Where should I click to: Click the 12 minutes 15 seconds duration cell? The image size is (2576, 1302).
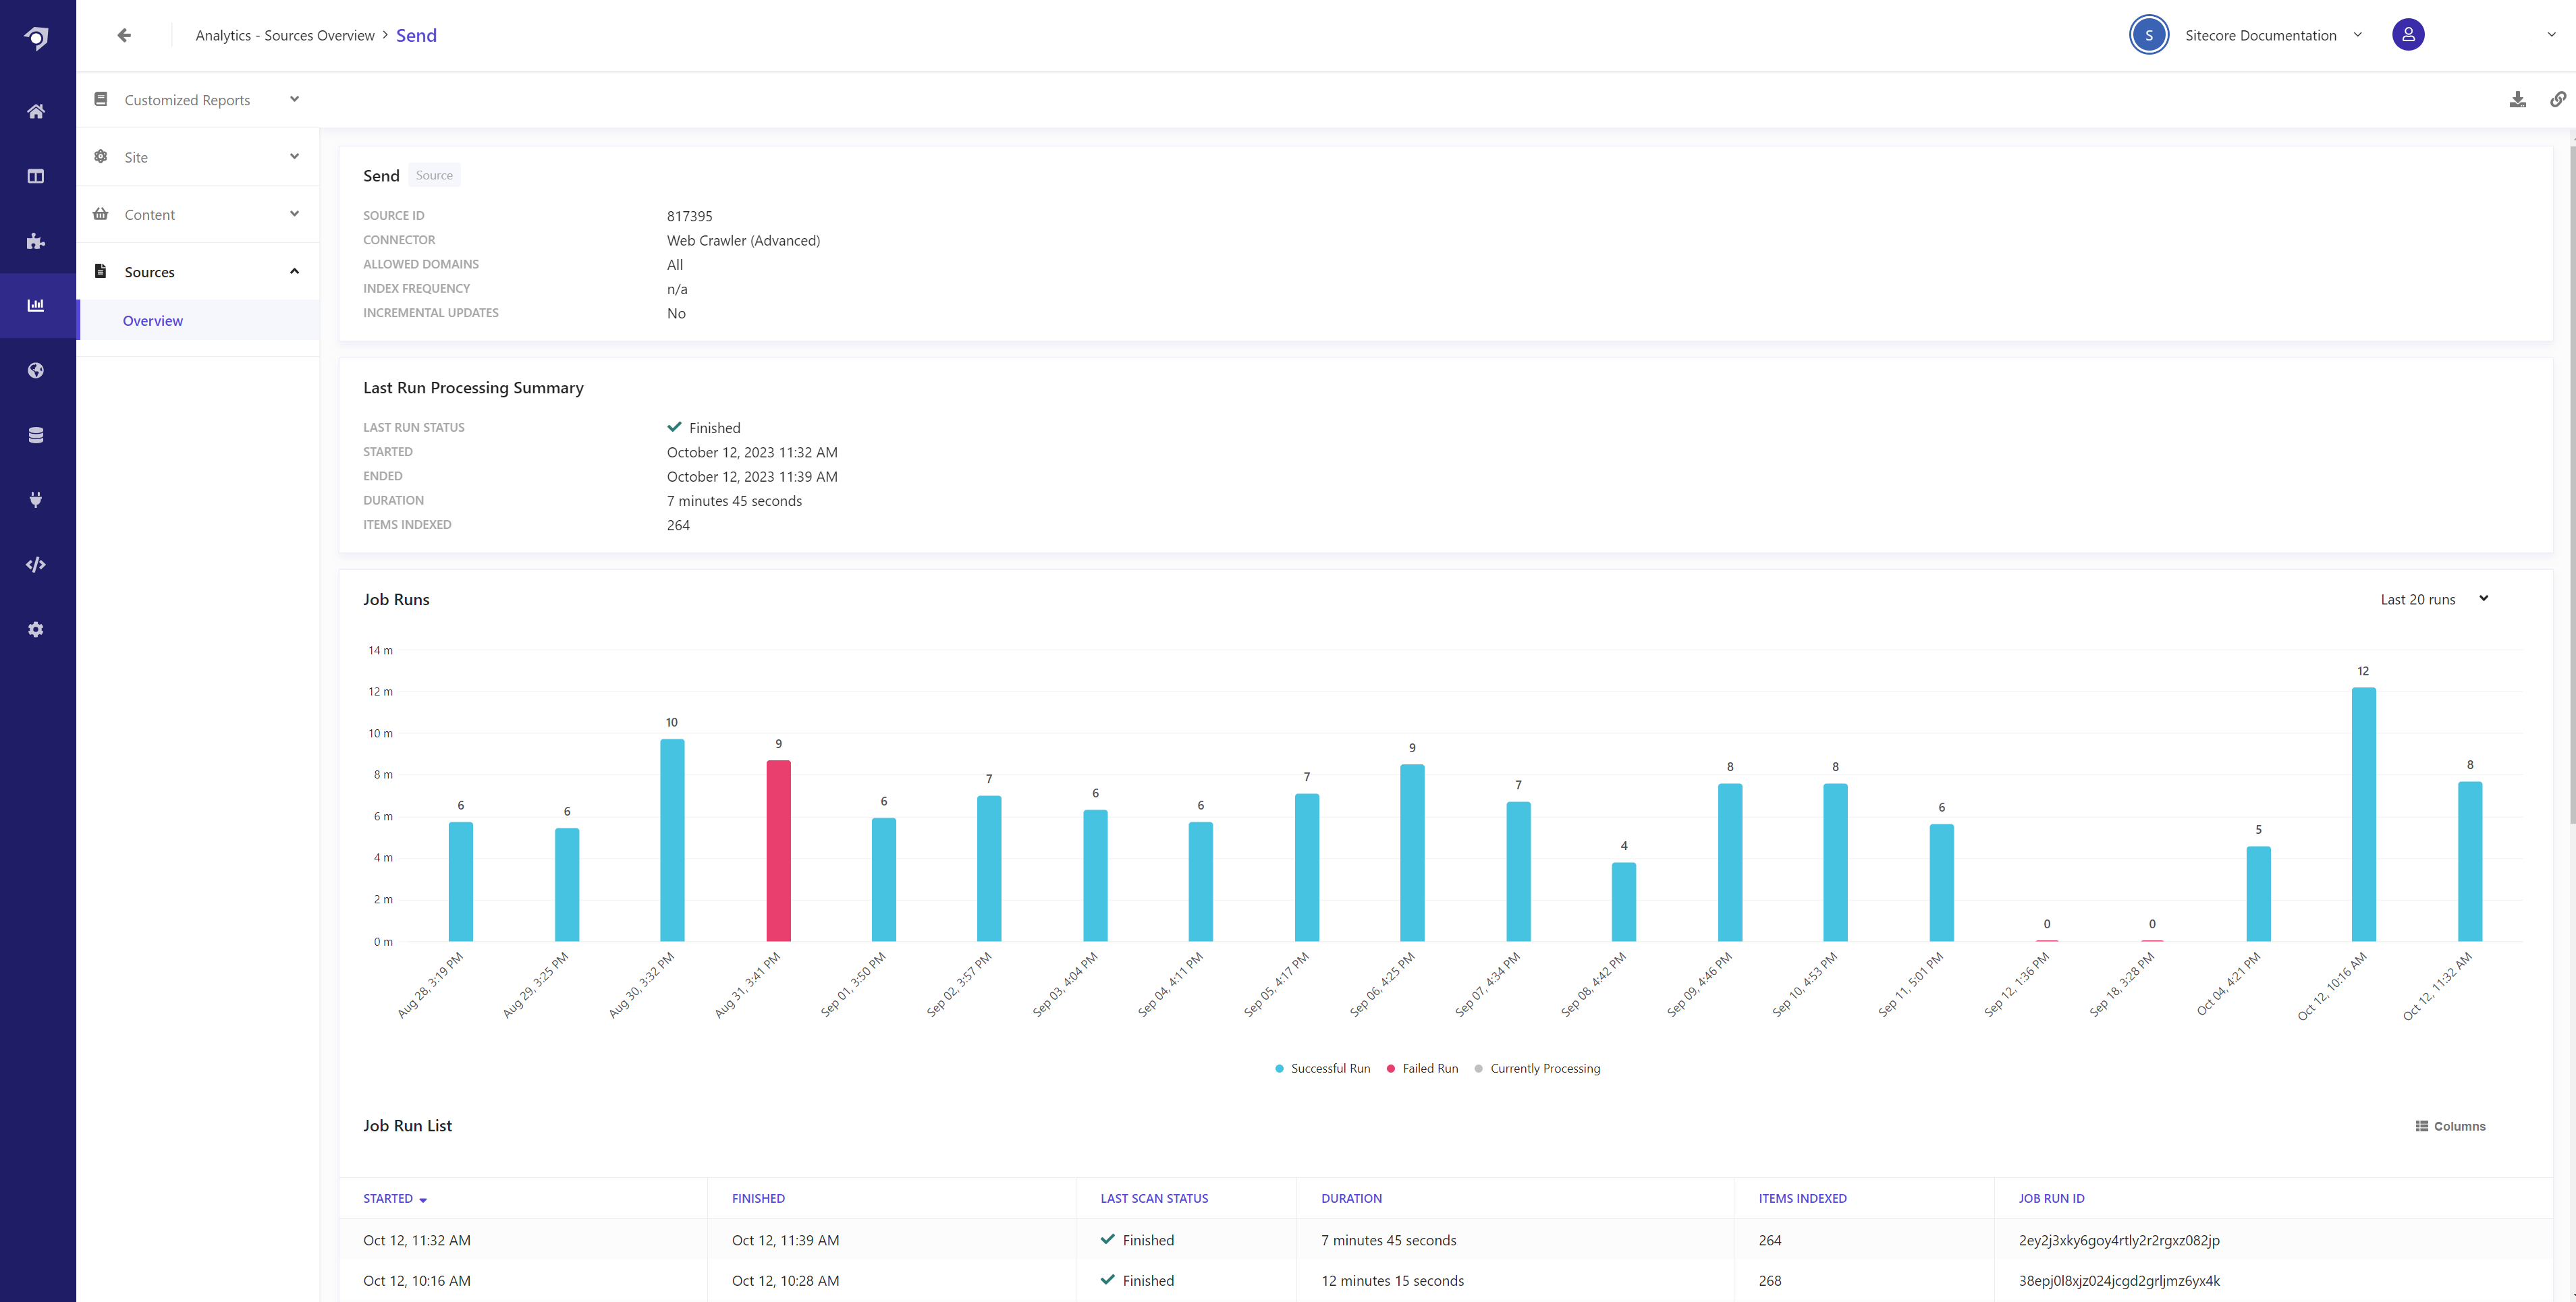[x=1392, y=1281]
